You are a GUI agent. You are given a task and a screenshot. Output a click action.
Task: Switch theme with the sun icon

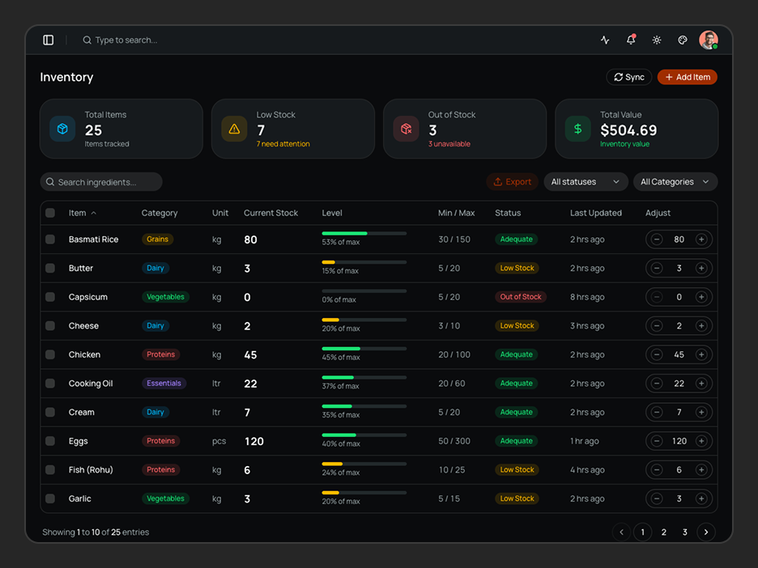[x=657, y=40]
